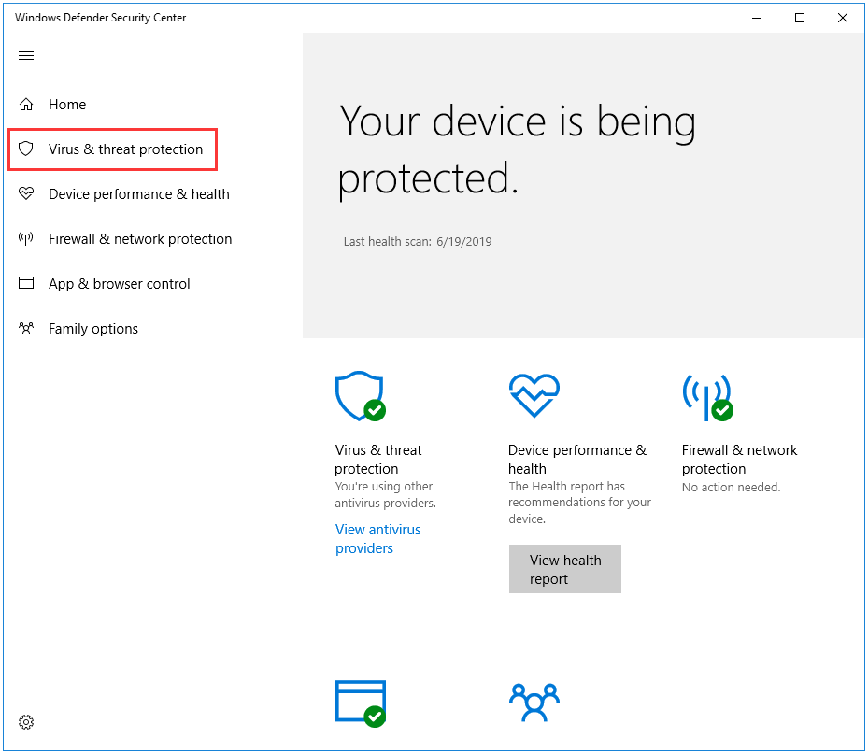This screenshot has height=753, width=868.
Task: Open Firewall & network protection from sidebar
Action: pos(140,238)
